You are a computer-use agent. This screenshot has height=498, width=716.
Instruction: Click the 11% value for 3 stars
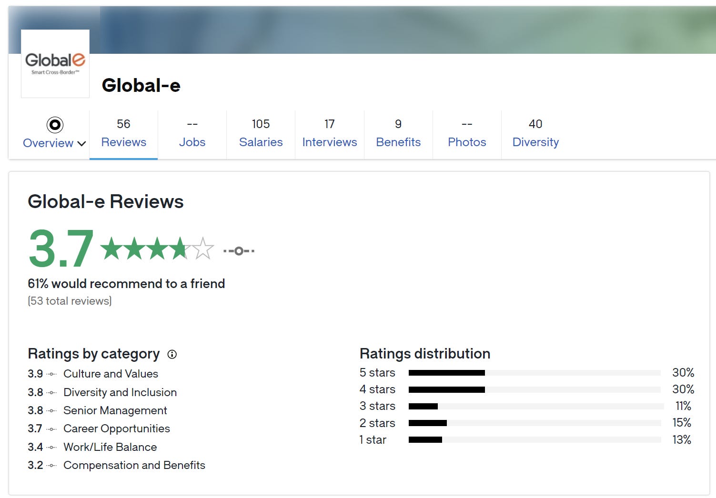click(683, 406)
